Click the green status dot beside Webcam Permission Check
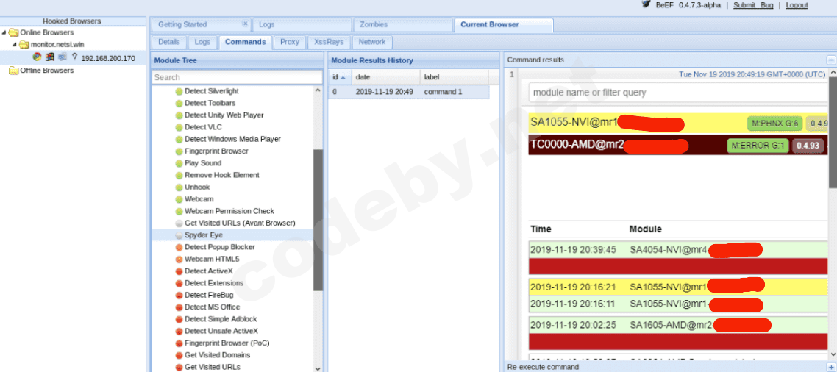Screen dimensions: 837x372 [x=179, y=211]
